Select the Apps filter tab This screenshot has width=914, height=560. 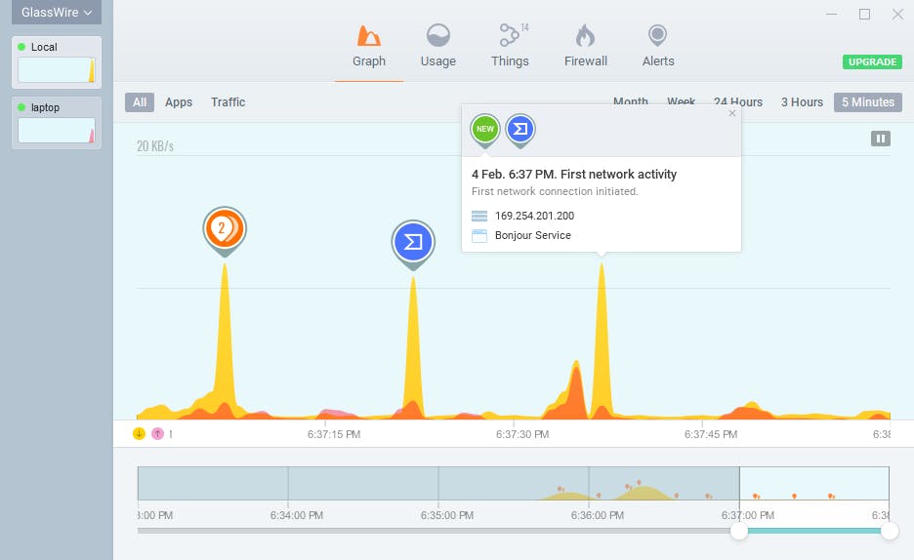tap(179, 102)
